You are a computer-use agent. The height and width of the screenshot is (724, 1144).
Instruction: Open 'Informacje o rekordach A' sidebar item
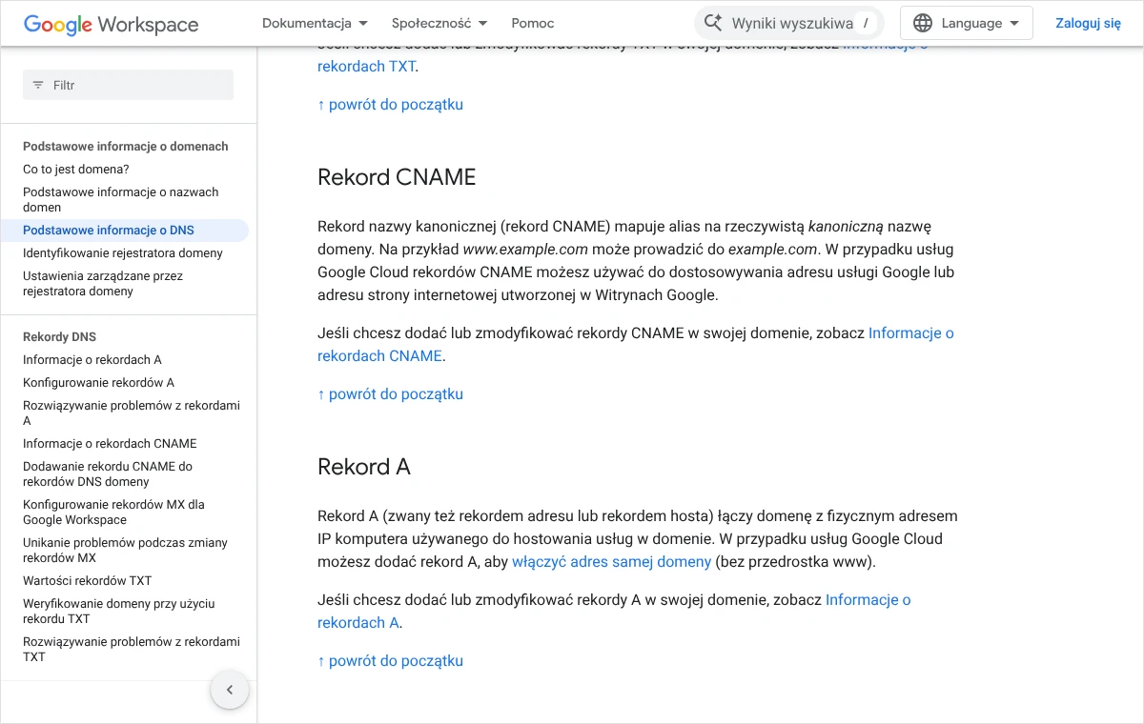(92, 359)
